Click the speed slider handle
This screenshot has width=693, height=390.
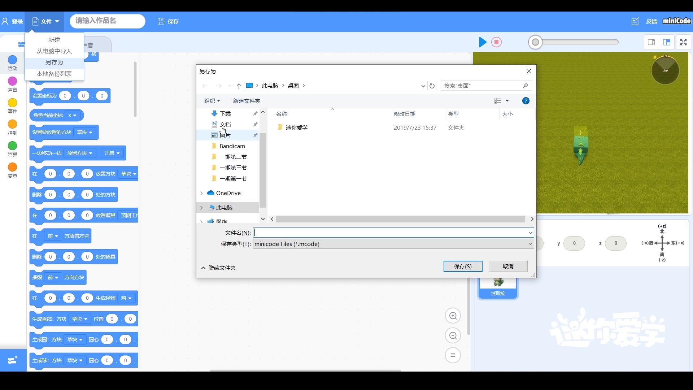536,43
